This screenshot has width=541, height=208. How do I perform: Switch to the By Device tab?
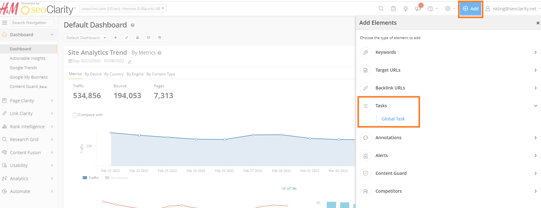coord(93,74)
